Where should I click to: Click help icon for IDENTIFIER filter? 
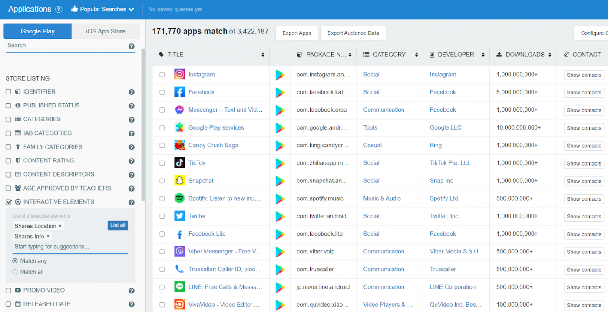[132, 92]
